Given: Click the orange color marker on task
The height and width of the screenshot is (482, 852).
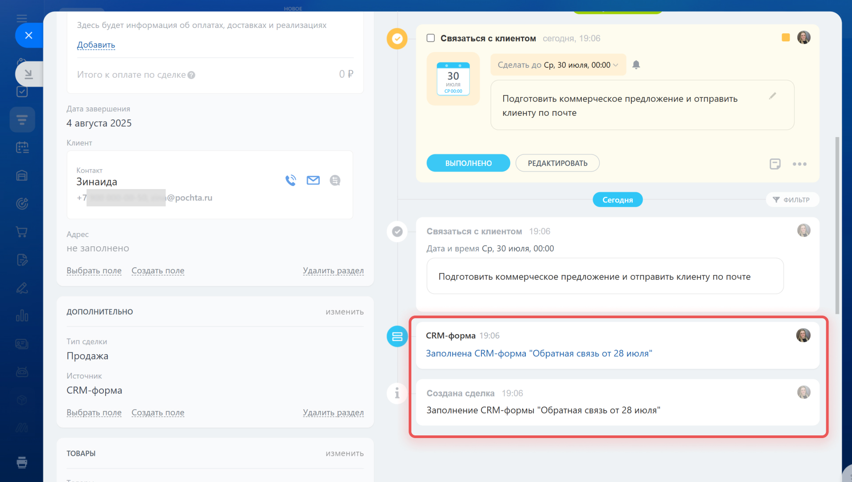Looking at the screenshot, I should tap(785, 38).
